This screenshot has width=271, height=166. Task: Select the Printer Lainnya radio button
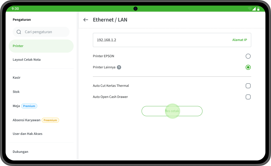(x=248, y=67)
